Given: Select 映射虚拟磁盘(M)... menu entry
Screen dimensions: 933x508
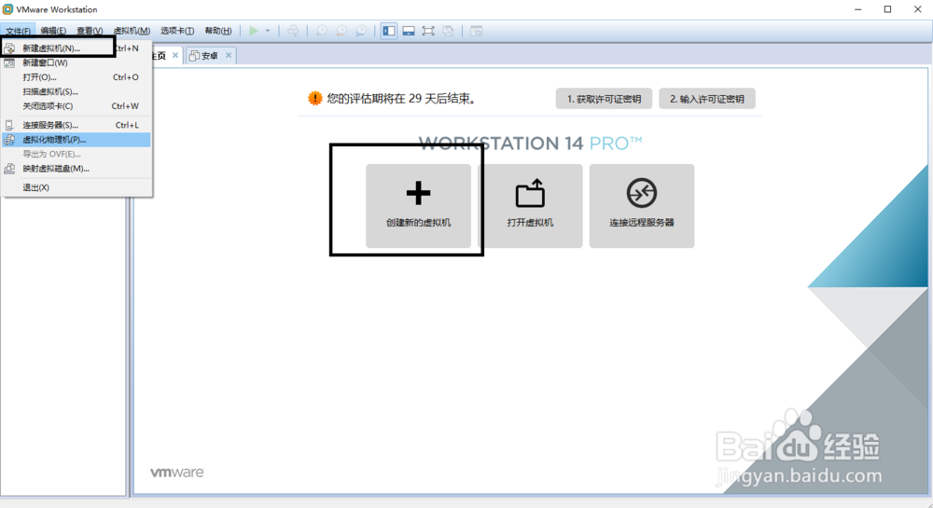Looking at the screenshot, I should coord(77,169).
